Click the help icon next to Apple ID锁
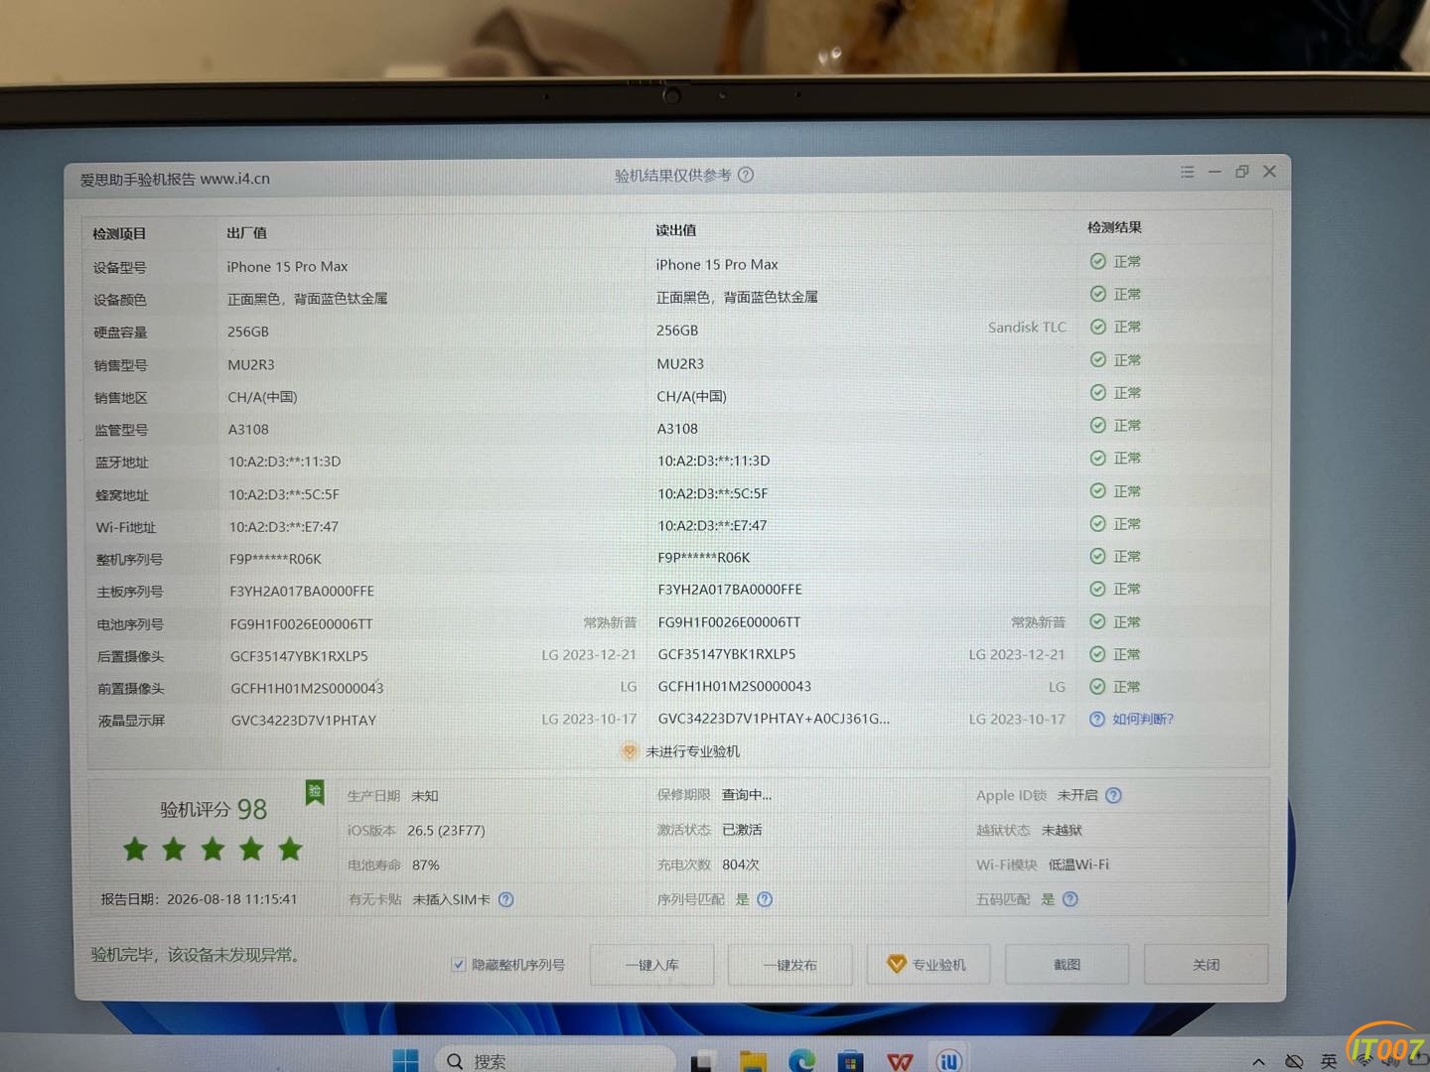 [1113, 795]
